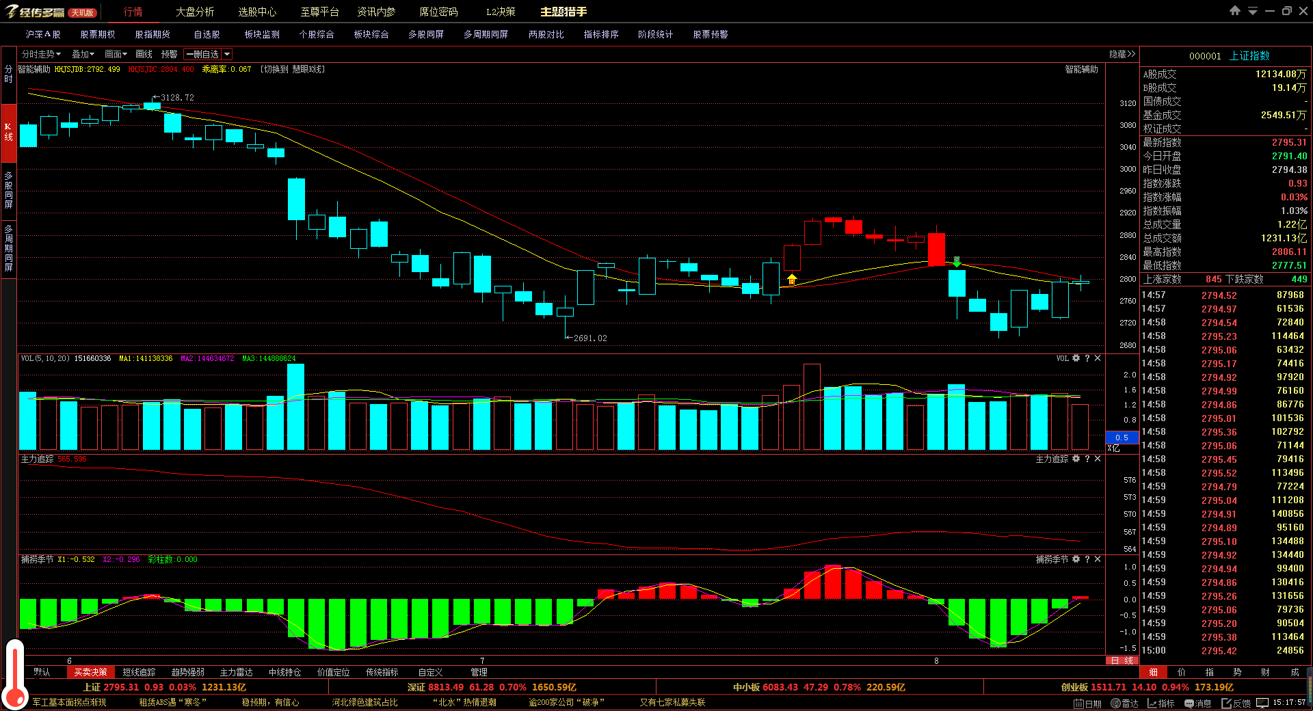Click the thermometer market heat icon
The image size is (1313, 711).
tap(14, 675)
